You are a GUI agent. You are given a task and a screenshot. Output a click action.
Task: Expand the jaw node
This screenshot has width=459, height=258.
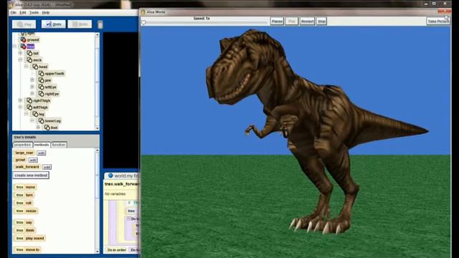tap(32, 80)
